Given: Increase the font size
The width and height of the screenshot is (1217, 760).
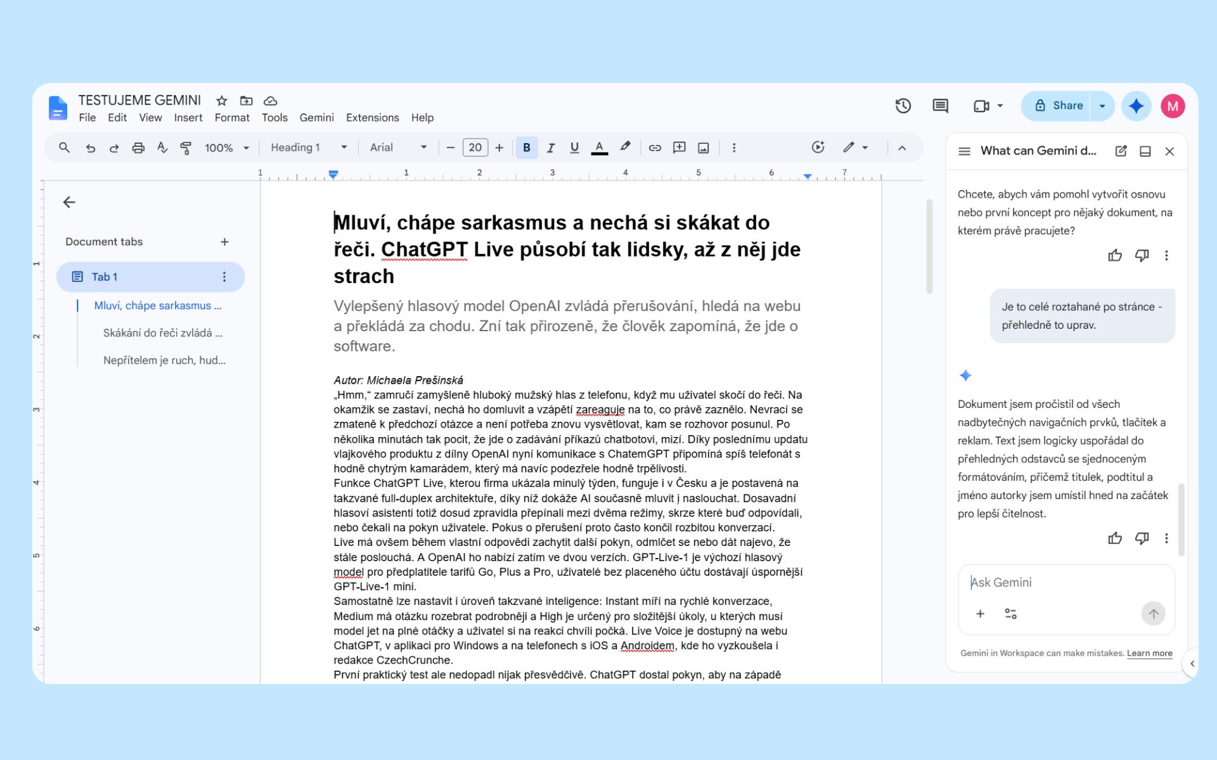Looking at the screenshot, I should 499,148.
